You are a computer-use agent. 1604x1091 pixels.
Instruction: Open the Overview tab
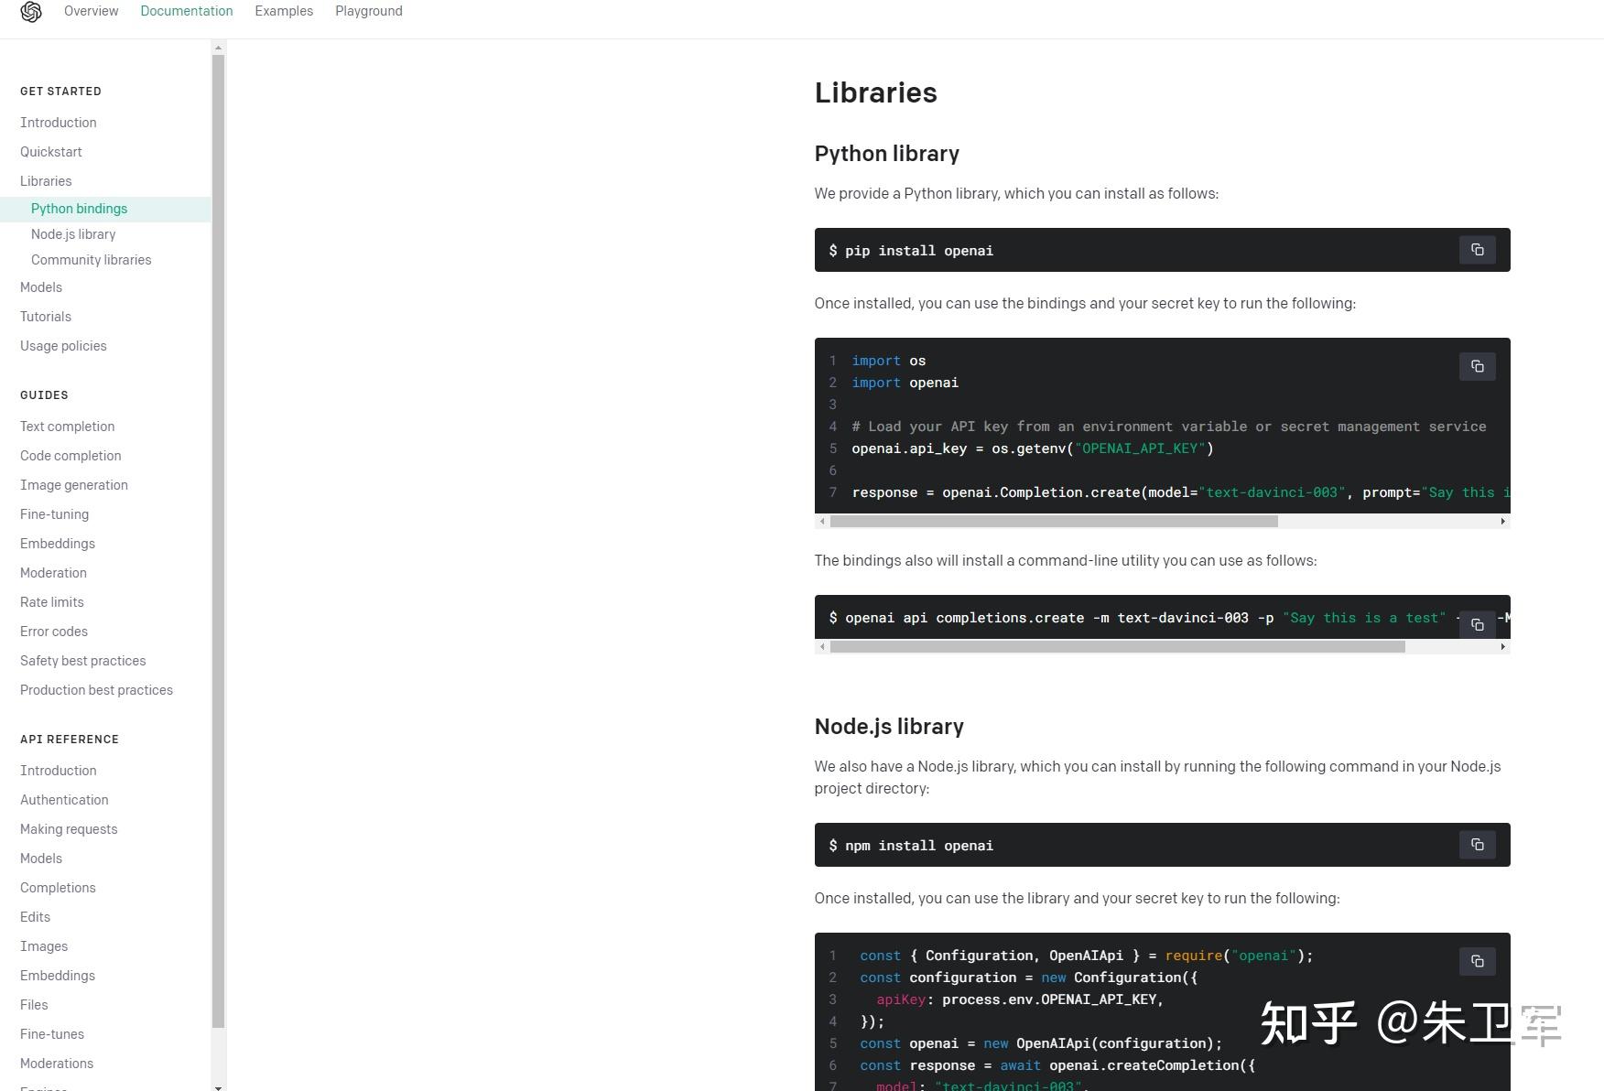[92, 11]
